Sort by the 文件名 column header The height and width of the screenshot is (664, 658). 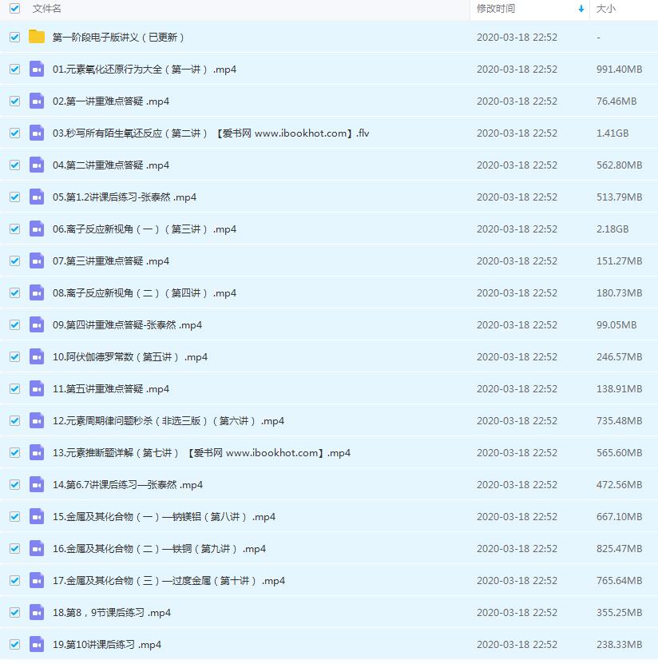point(46,9)
